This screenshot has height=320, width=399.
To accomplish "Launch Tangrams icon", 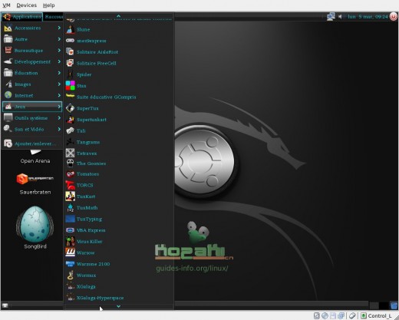I will (x=70, y=142).
